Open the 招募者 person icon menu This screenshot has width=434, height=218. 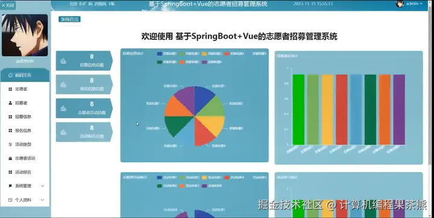click(10, 103)
